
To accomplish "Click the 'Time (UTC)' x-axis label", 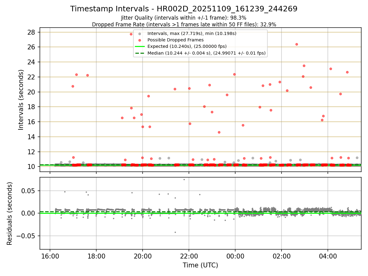I will click(200, 265).
